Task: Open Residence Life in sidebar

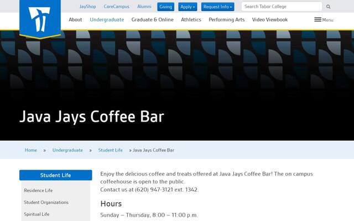Action: pos(38,190)
